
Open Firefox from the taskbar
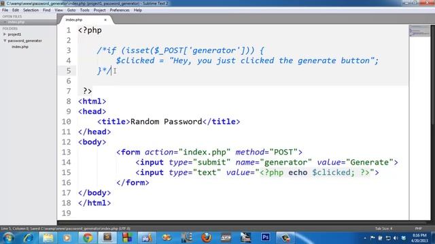click(206, 238)
